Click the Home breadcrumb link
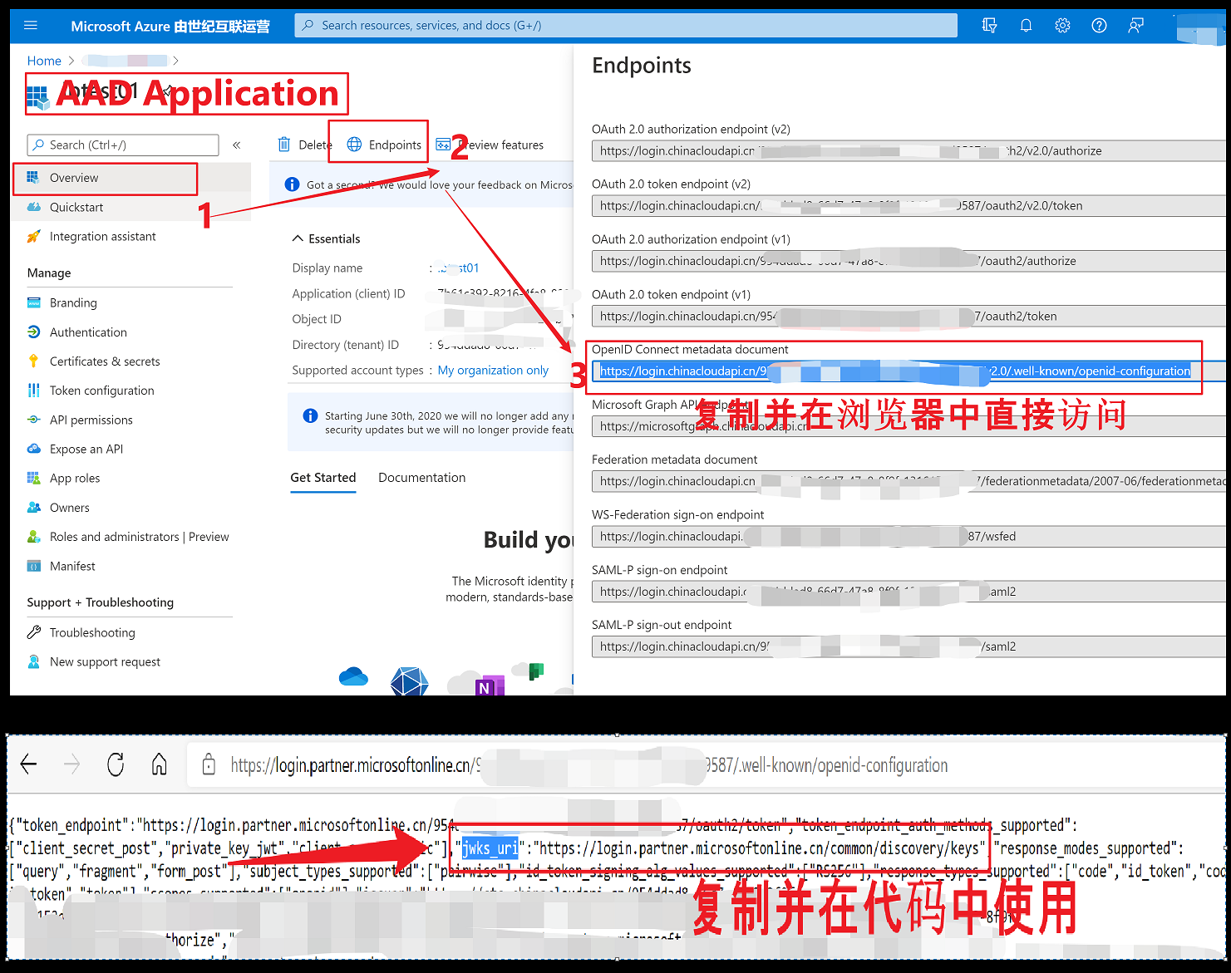This screenshot has height=973, width=1231. 44,61
